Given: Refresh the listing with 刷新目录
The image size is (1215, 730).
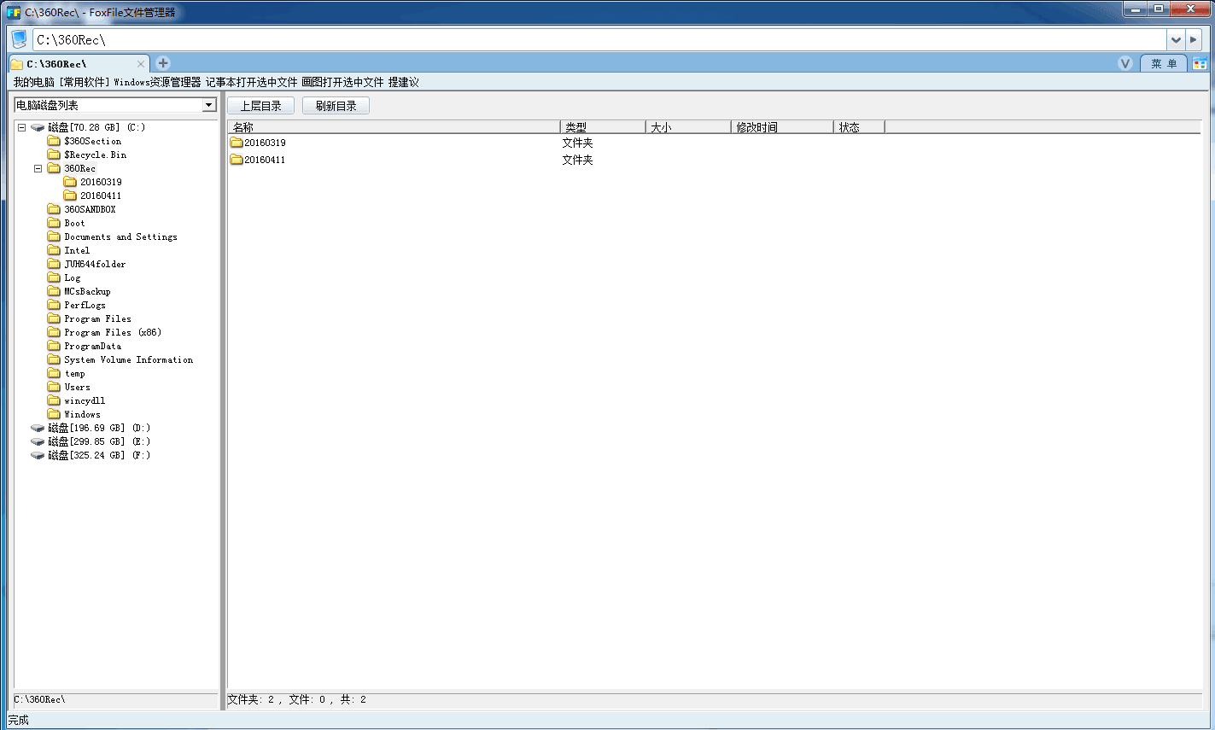Looking at the screenshot, I should pos(336,106).
